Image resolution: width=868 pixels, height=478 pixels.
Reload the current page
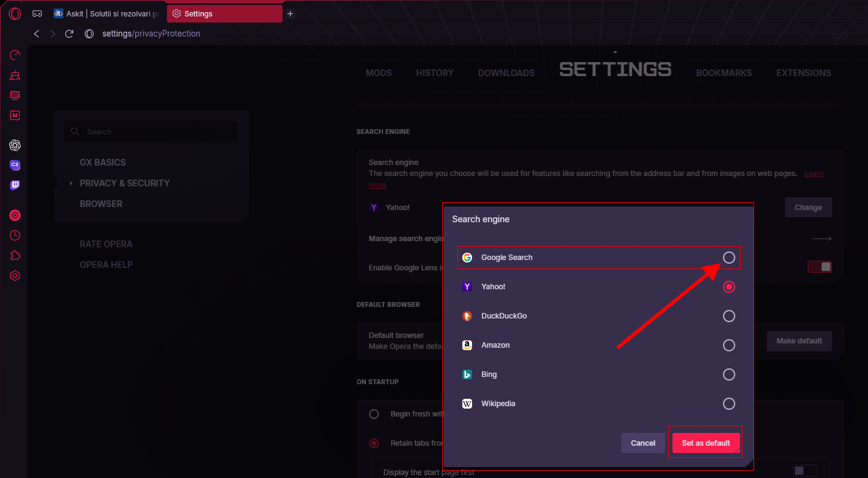[69, 34]
